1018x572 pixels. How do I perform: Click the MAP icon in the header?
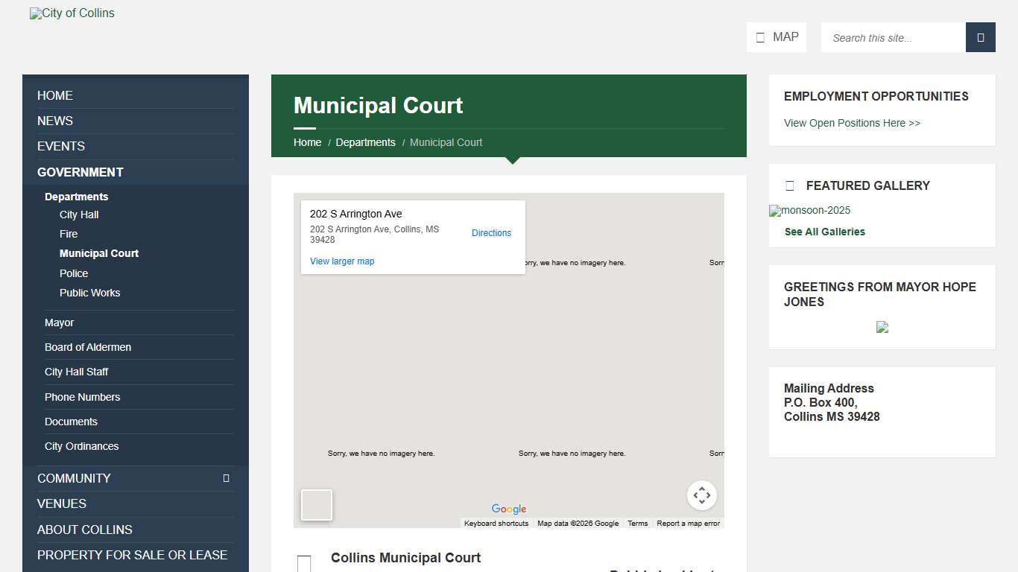point(762,36)
